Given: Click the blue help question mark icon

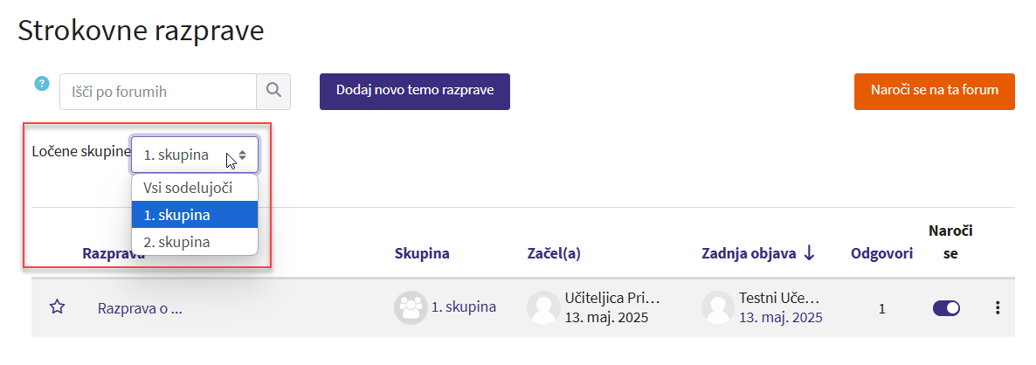Looking at the screenshot, I should [41, 84].
